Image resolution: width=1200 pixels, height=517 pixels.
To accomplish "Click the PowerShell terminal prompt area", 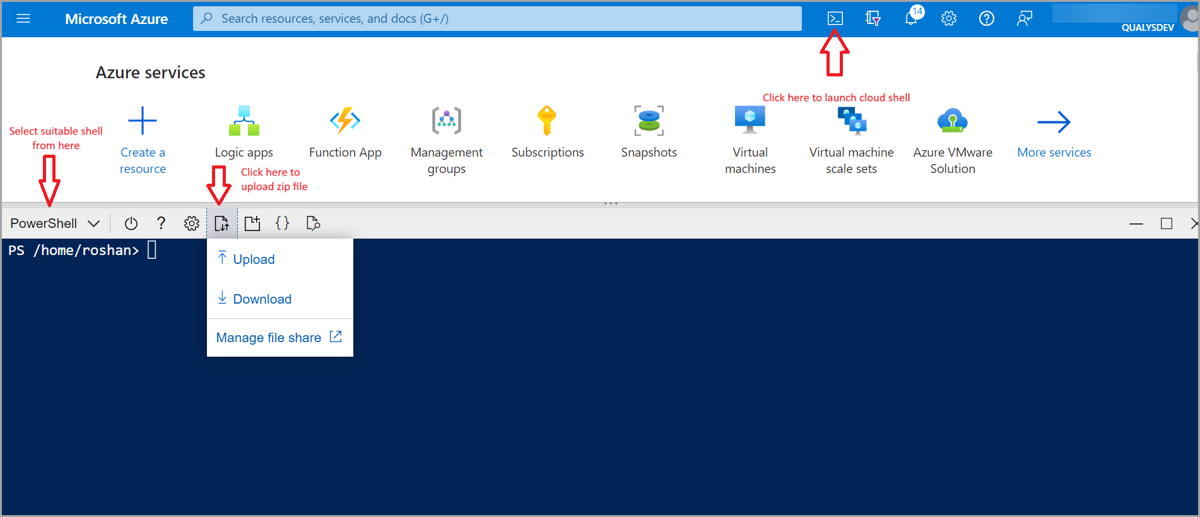I will click(82, 251).
